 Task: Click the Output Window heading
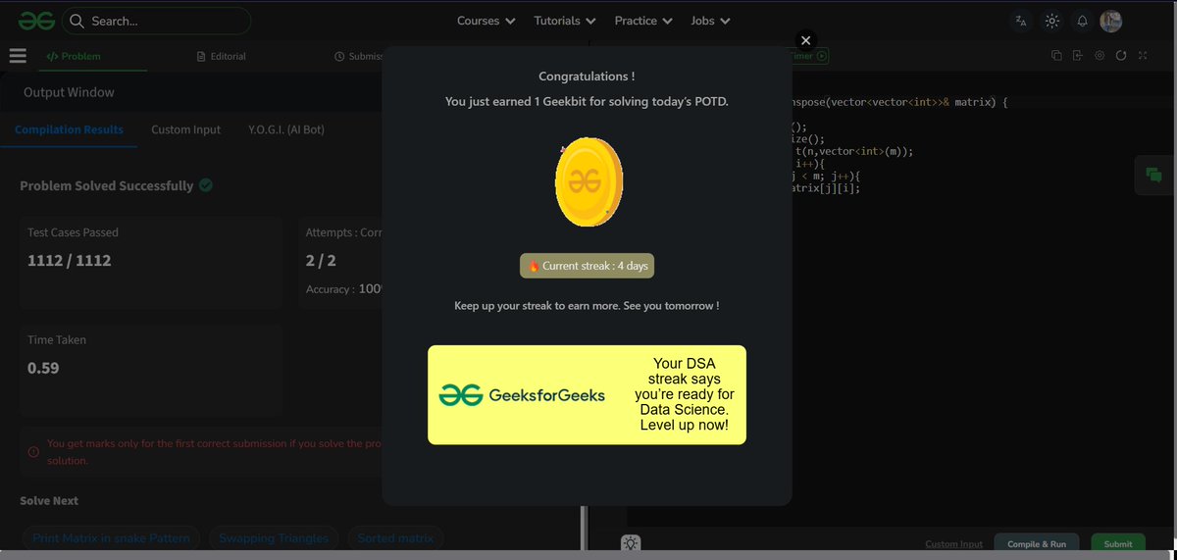pos(69,92)
